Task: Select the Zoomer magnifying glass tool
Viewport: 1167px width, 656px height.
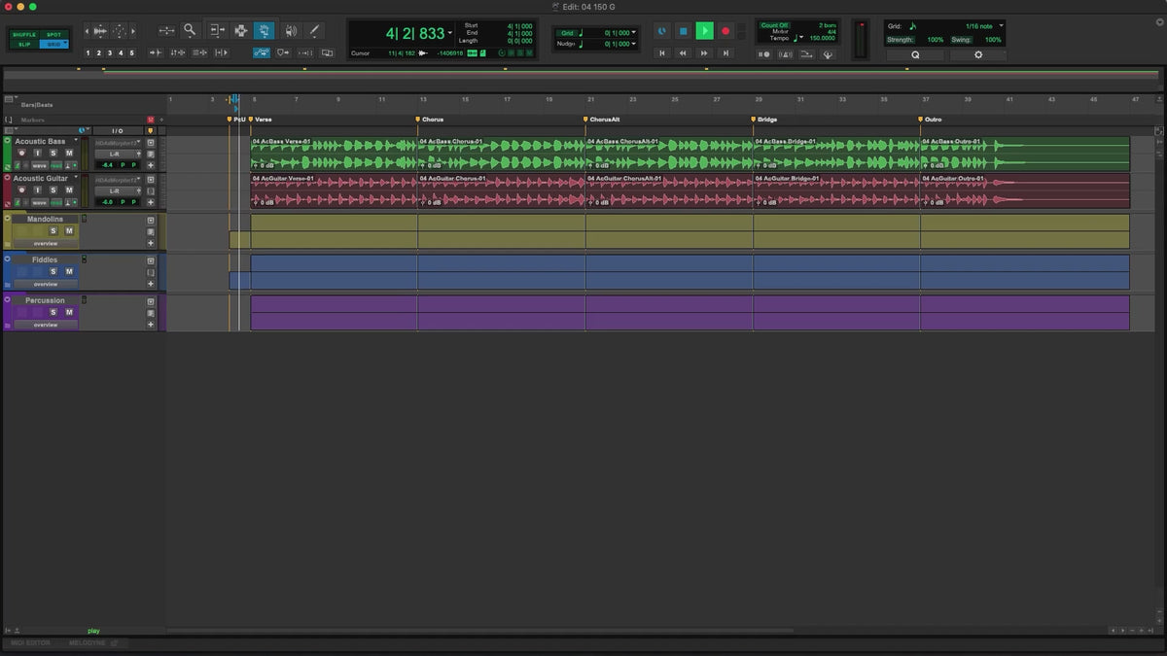Action: point(190,30)
